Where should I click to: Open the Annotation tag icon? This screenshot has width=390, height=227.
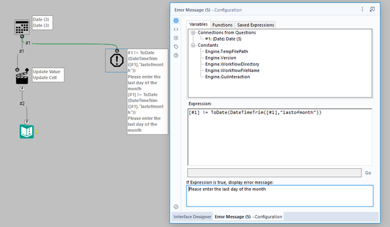[176, 47]
